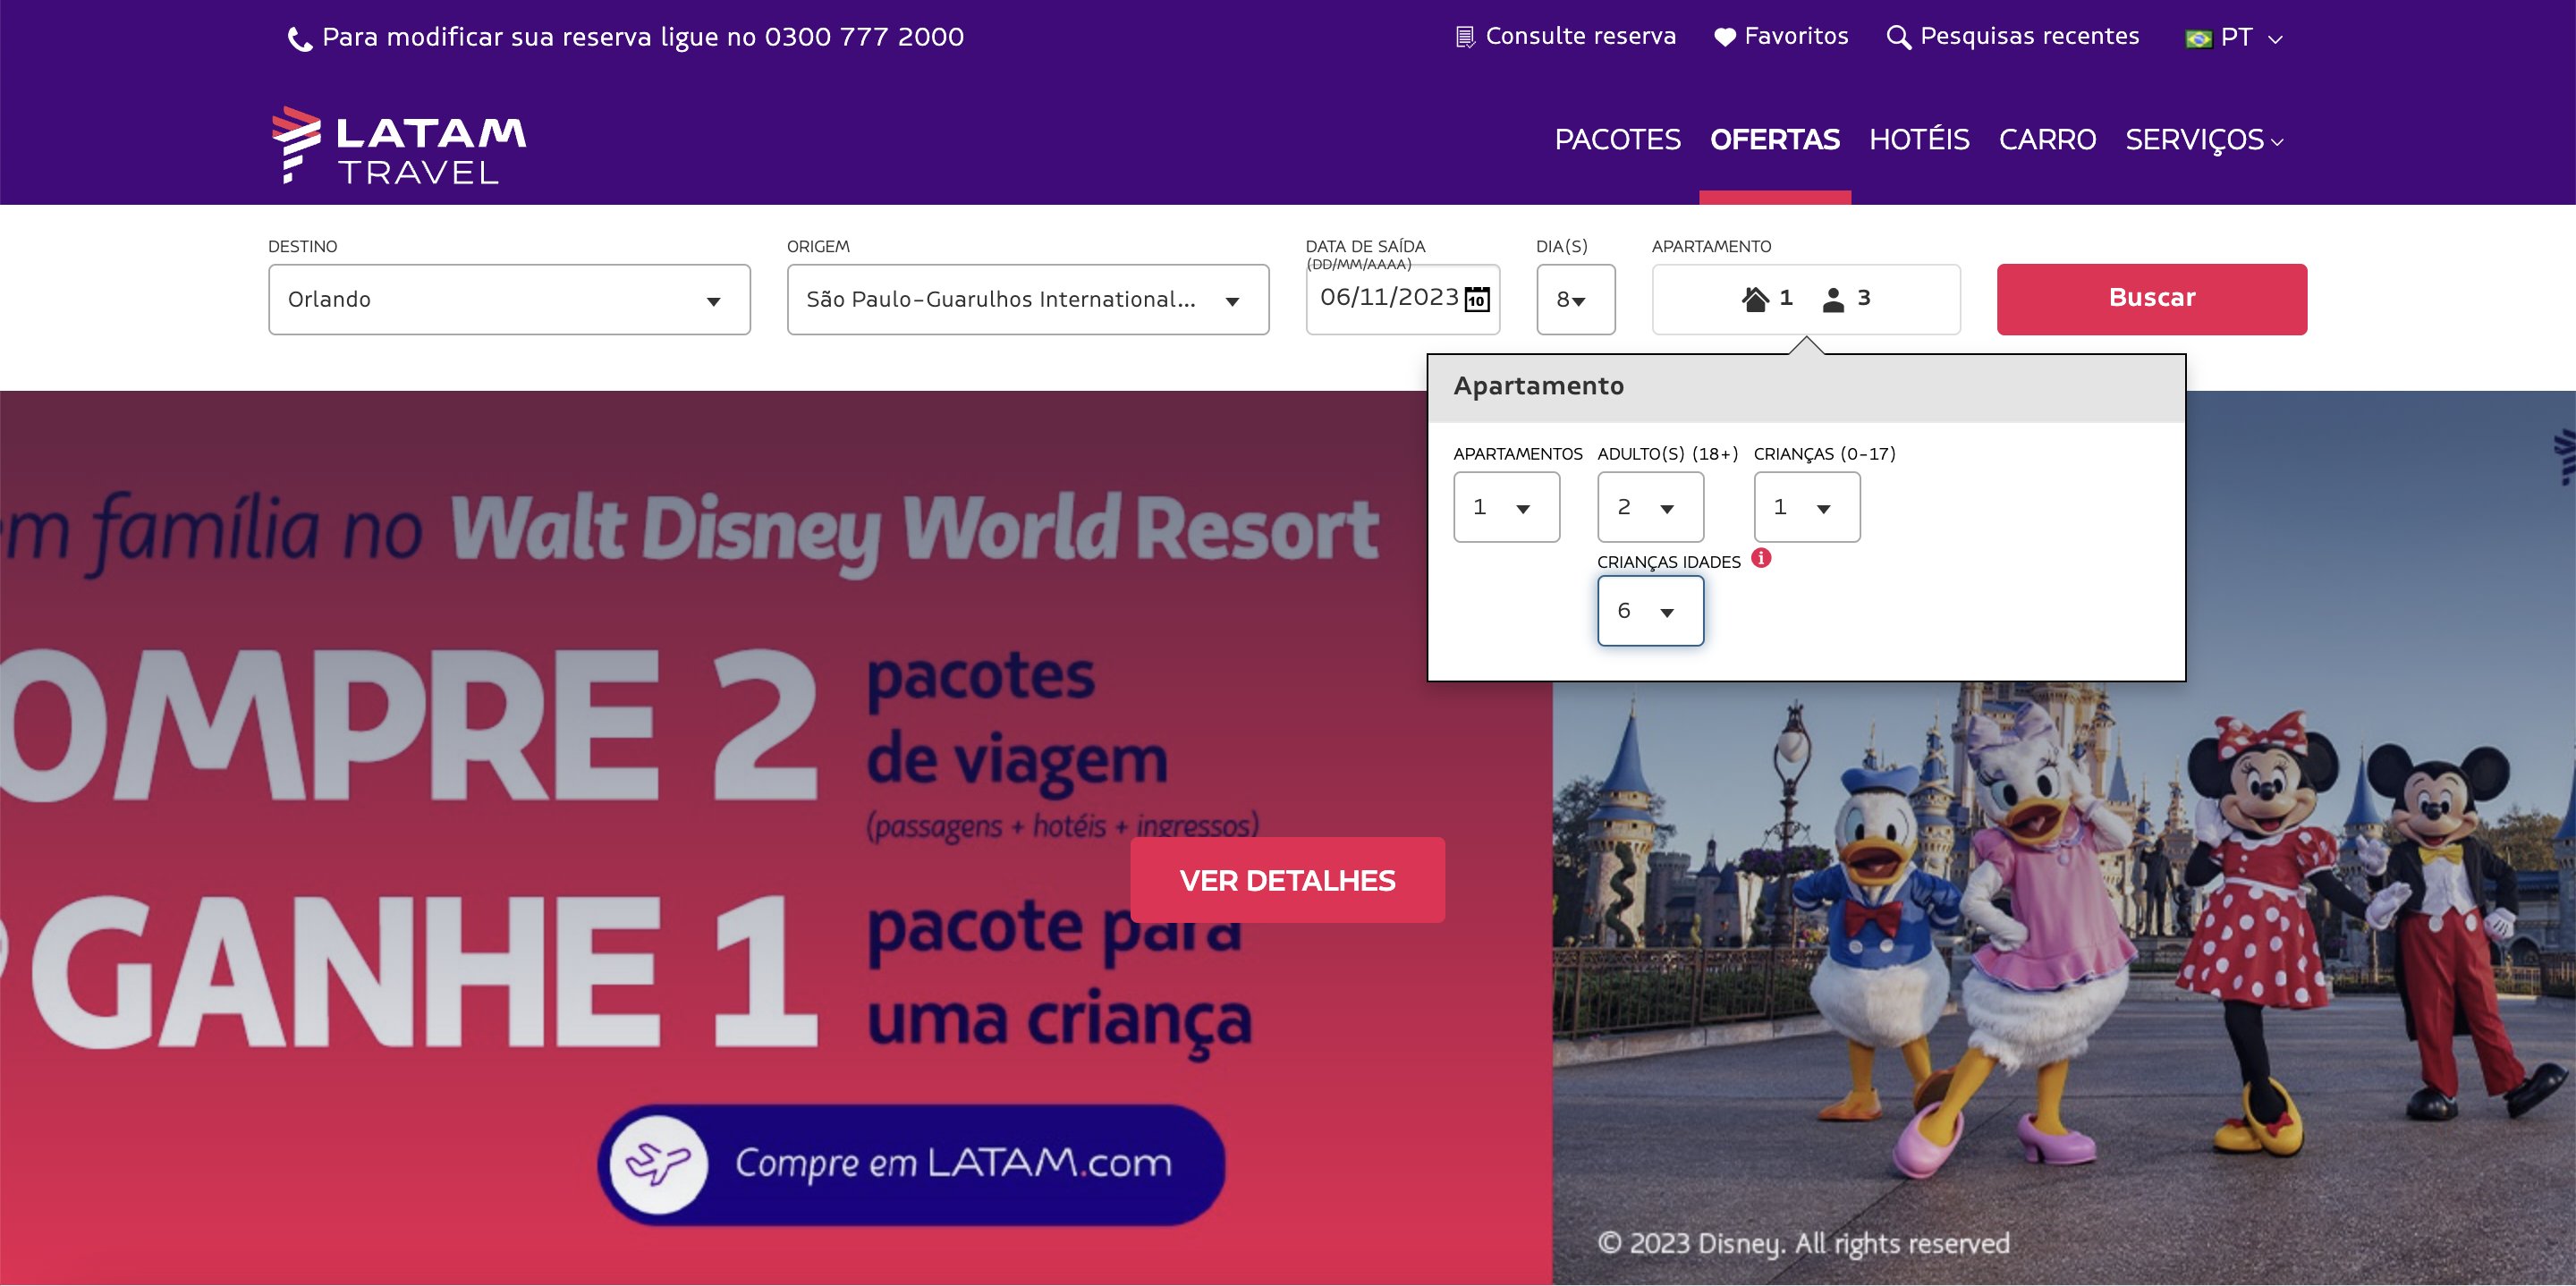Open the Destino dropdown showing Orlando
Screen dimensions: 2576x1286
[509, 299]
